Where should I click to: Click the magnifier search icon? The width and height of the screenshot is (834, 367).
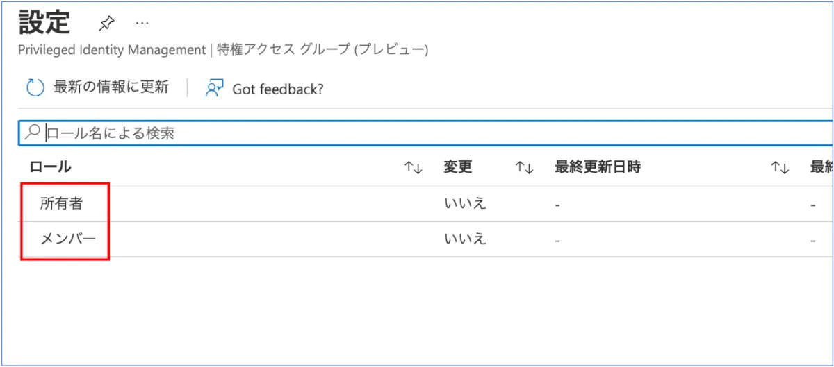(x=32, y=133)
